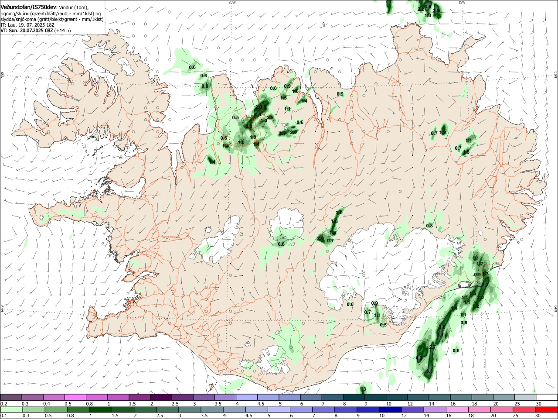Select the upper legend swatch between 14 and 16
558x419 pixels.
point(439,397)
